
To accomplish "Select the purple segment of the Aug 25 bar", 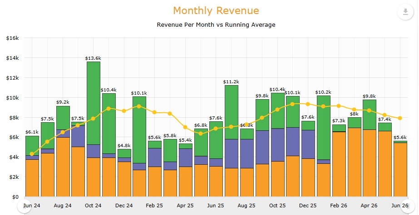I will coord(247,153).
